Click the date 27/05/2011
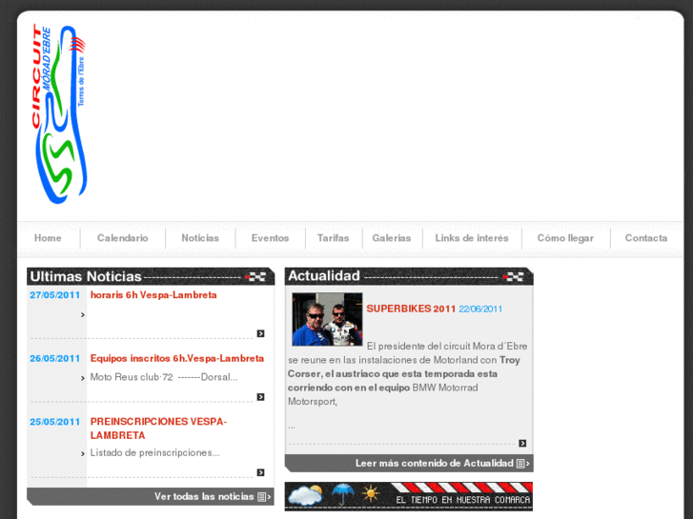Image resolution: width=693 pixels, height=519 pixels. tap(54, 295)
